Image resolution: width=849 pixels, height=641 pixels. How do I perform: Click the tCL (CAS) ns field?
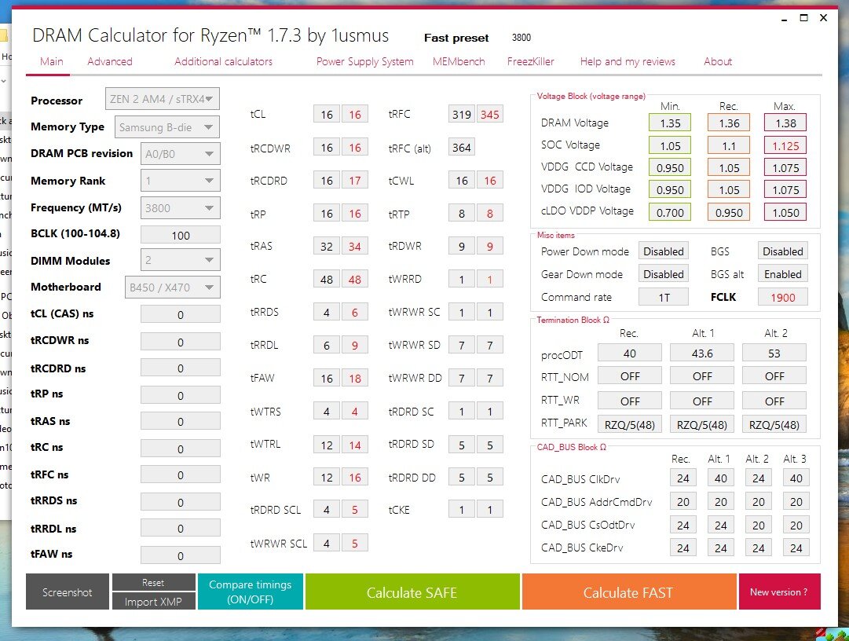point(181,314)
